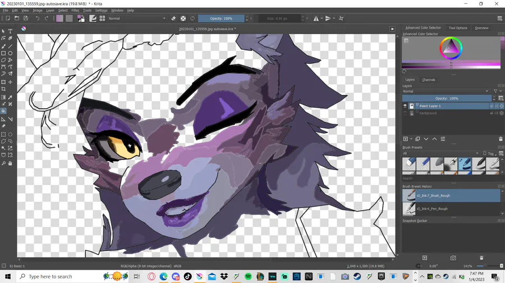Screen dimensions: 505x283
Task: Select the Color Sampler eyedropper tool
Action: pyautogui.click(x=10, y=97)
